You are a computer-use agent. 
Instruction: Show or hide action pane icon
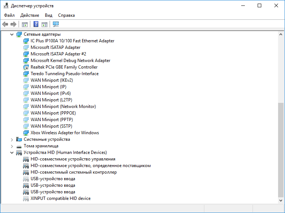pyautogui.click(x=45, y=24)
